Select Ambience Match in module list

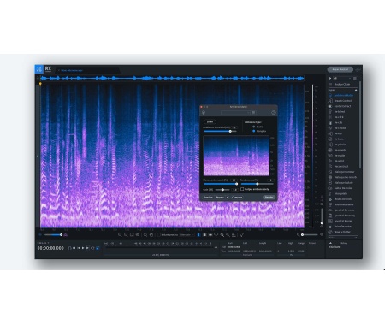tap(343, 95)
